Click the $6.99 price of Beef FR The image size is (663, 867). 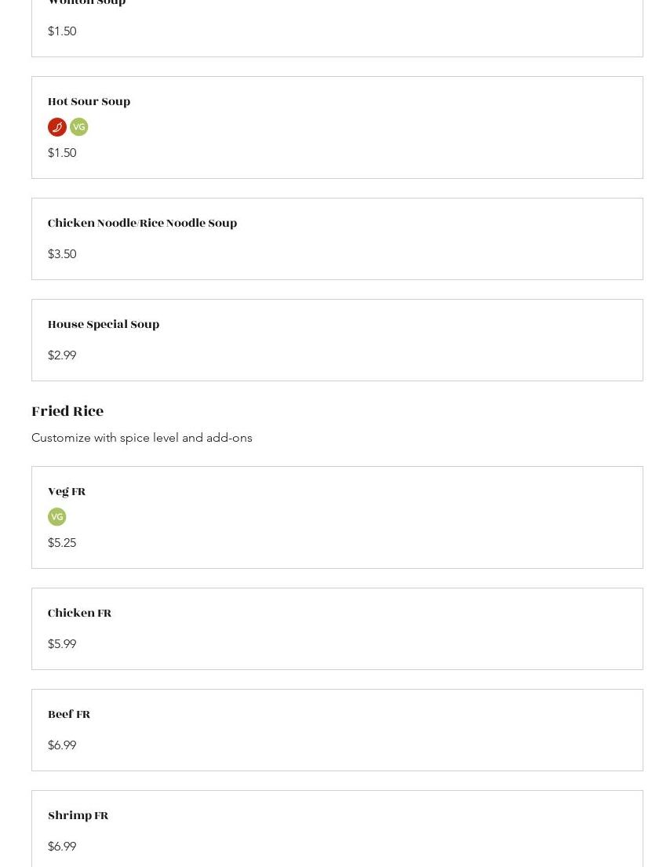click(x=62, y=745)
